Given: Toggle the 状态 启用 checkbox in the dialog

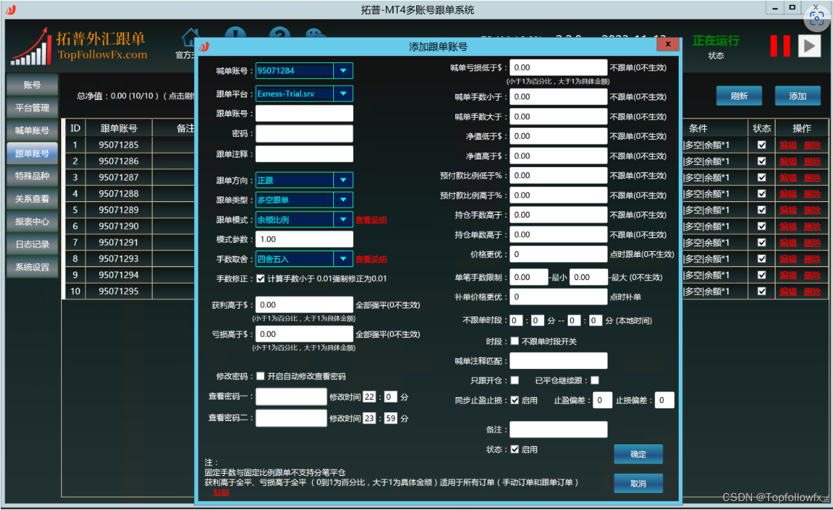Looking at the screenshot, I should pos(515,449).
